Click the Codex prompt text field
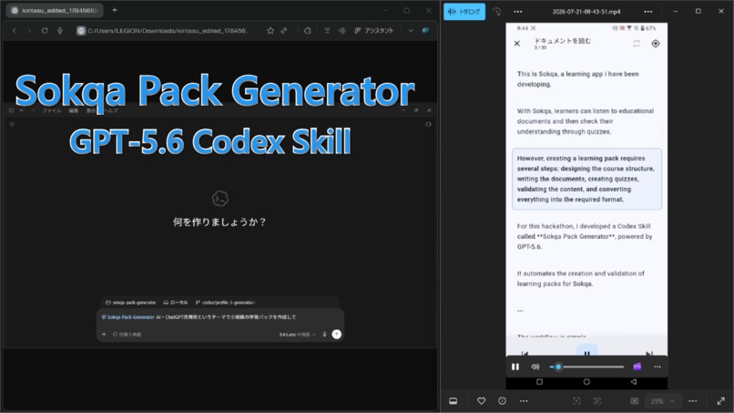734x413 pixels. tap(220, 317)
